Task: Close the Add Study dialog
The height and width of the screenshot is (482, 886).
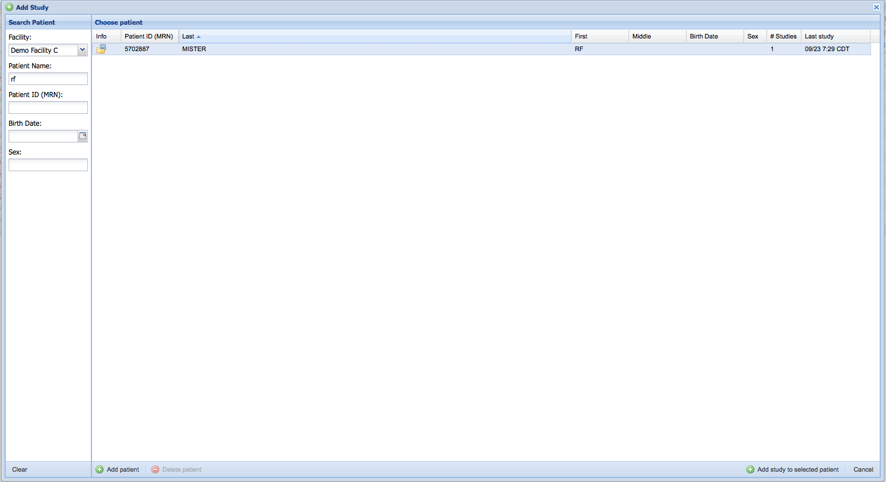Action: click(x=876, y=7)
